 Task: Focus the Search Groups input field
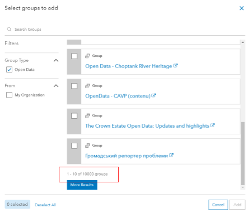(x=125, y=30)
